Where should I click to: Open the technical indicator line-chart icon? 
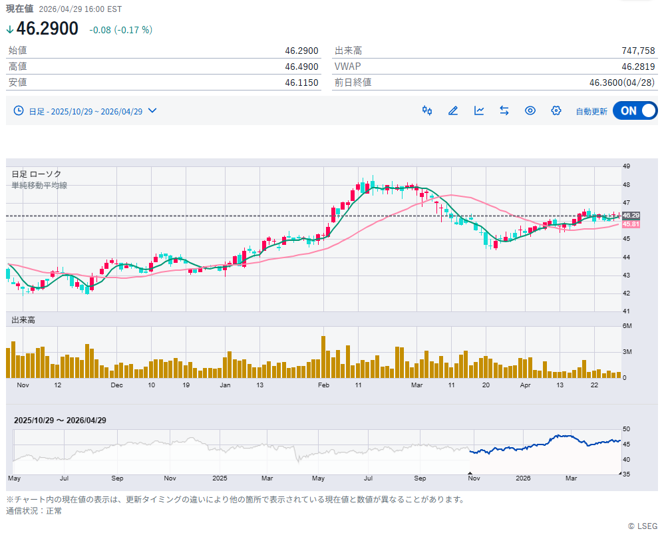(479, 110)
